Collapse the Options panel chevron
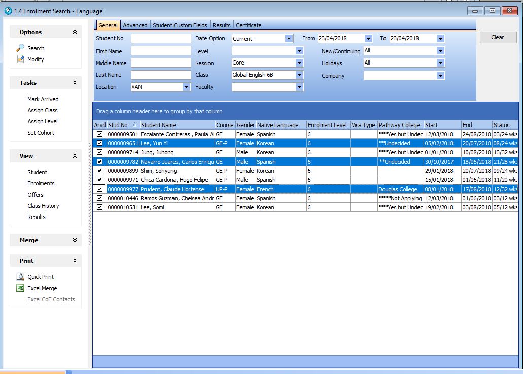This screenshot has height=374, width=523. 75,32
